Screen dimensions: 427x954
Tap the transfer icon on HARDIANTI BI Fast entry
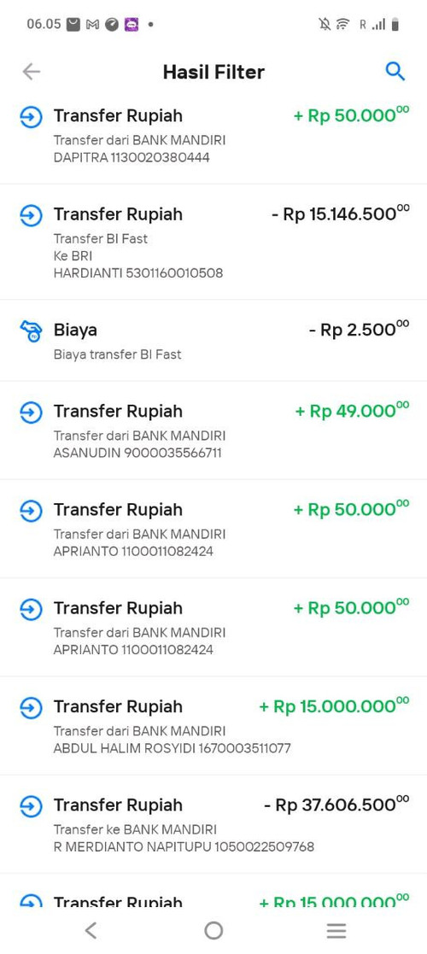pyautogui.click(x=31, y=215)
